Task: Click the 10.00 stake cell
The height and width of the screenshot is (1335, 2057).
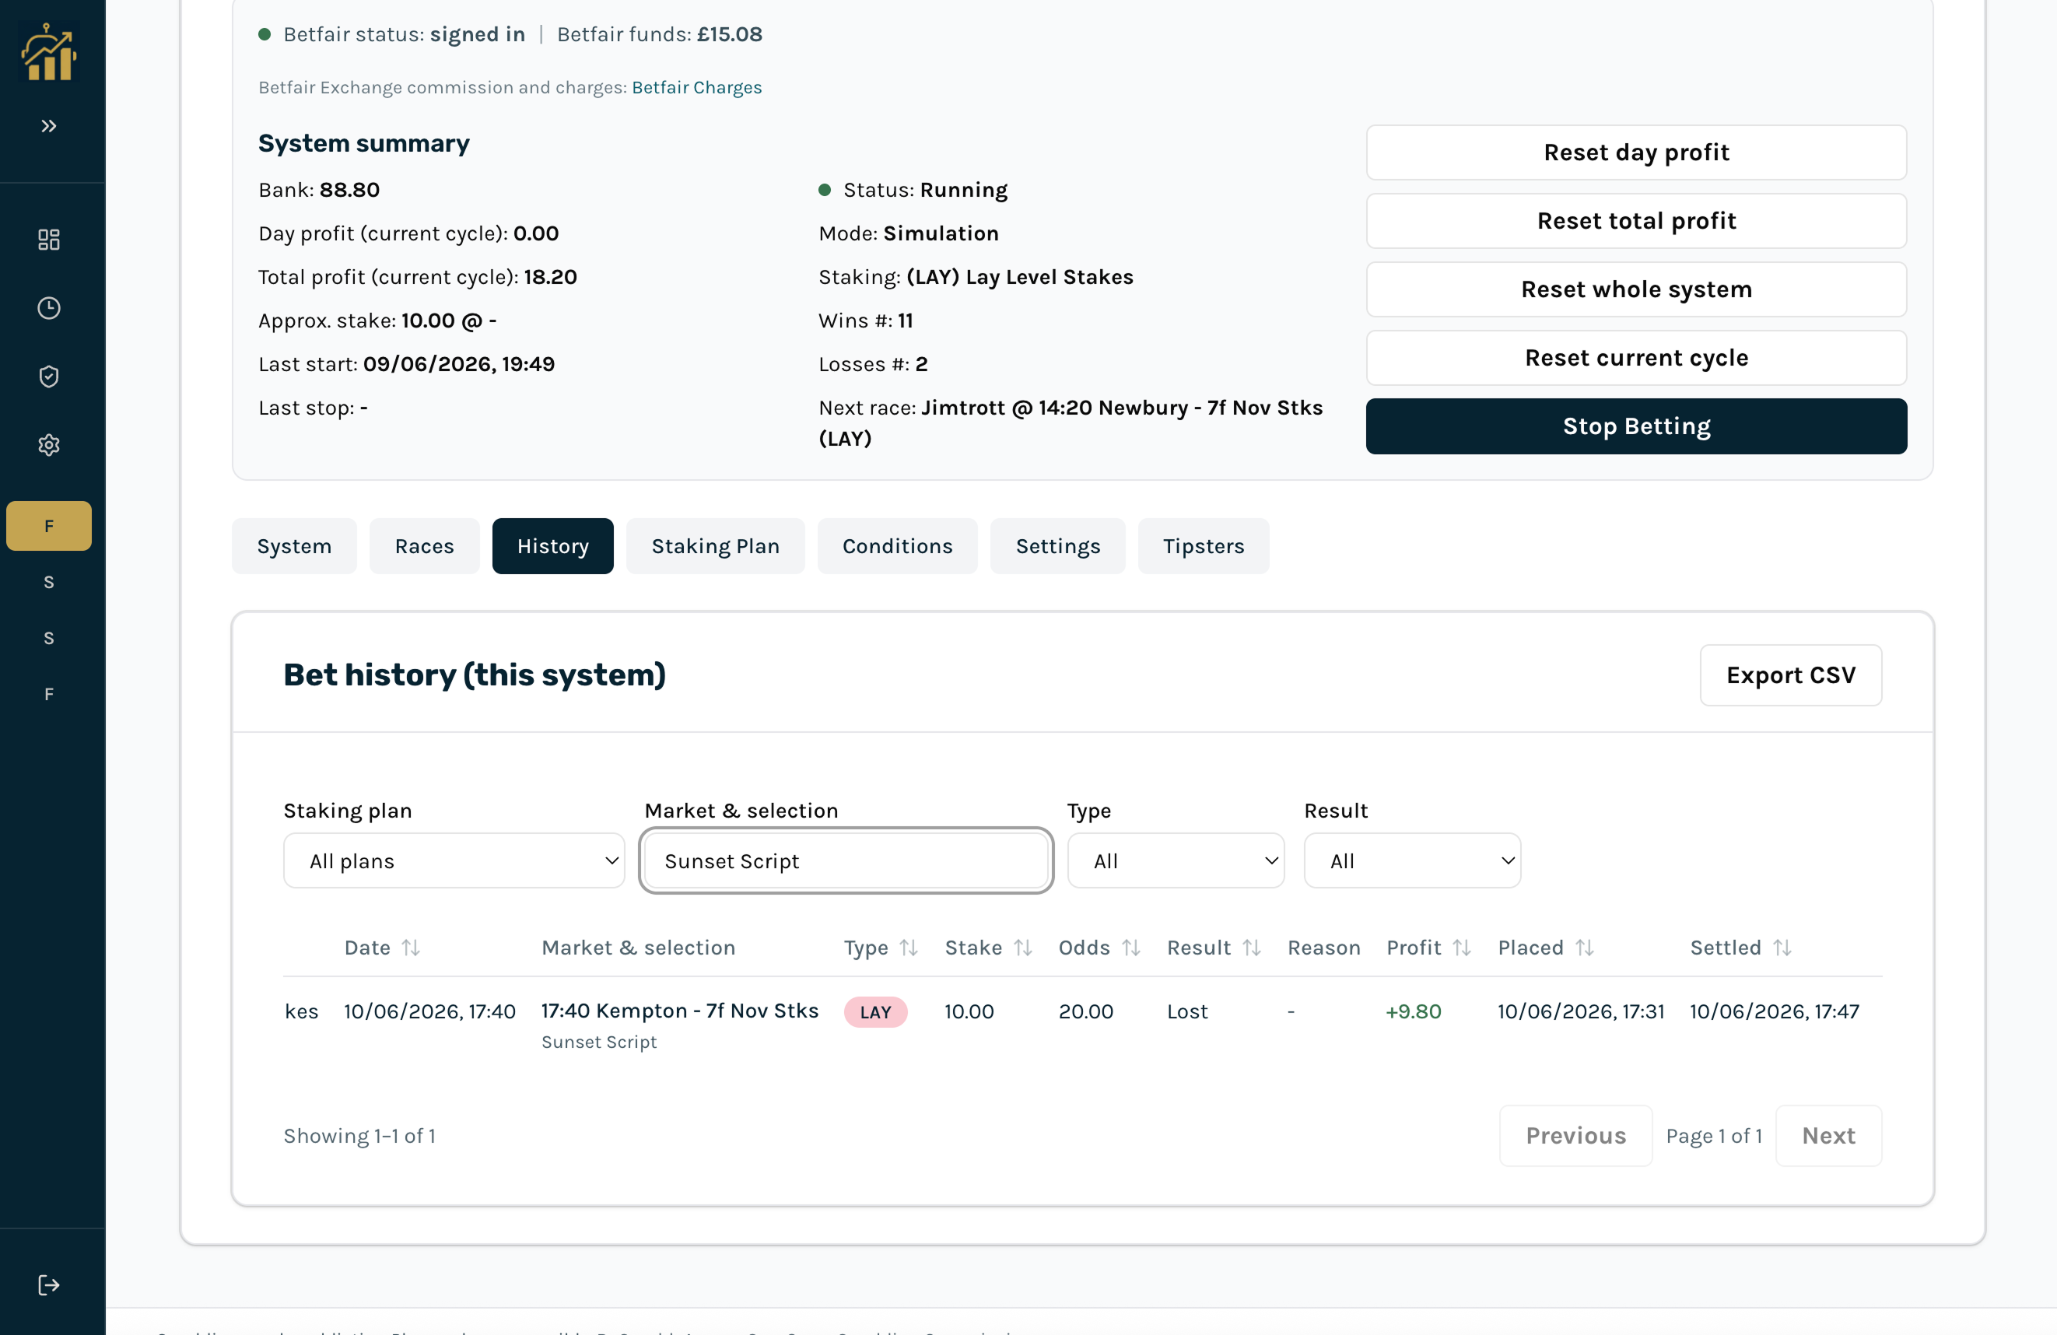Action: (969, 1012)
